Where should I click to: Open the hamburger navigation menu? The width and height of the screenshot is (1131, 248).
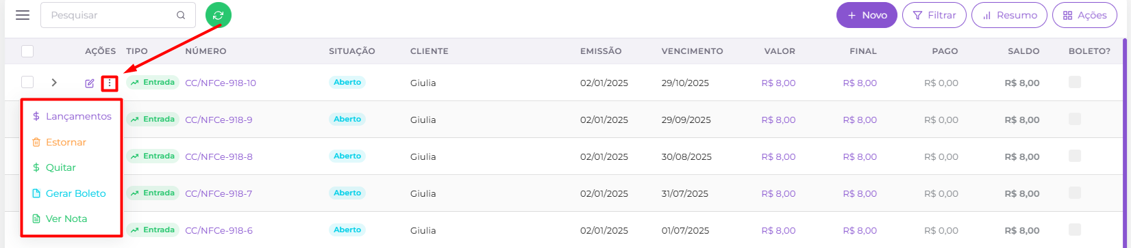tap(23, 15)
